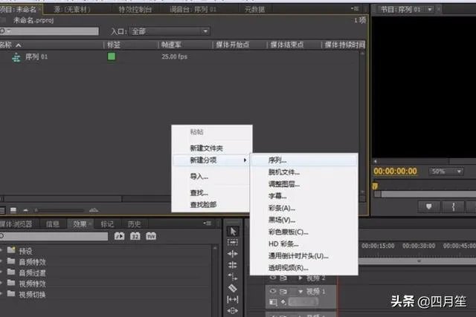Expand the 音频过渡 folder

click(x=1, y=272)
